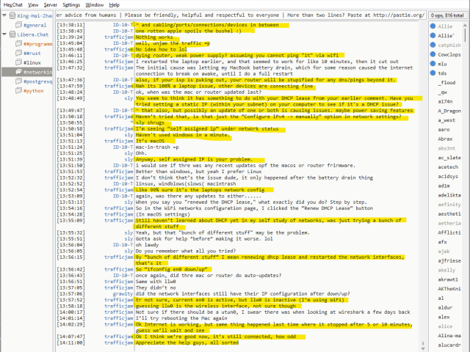Select user catphish in user list
This screenshot has height=352, width=470.
449,45
